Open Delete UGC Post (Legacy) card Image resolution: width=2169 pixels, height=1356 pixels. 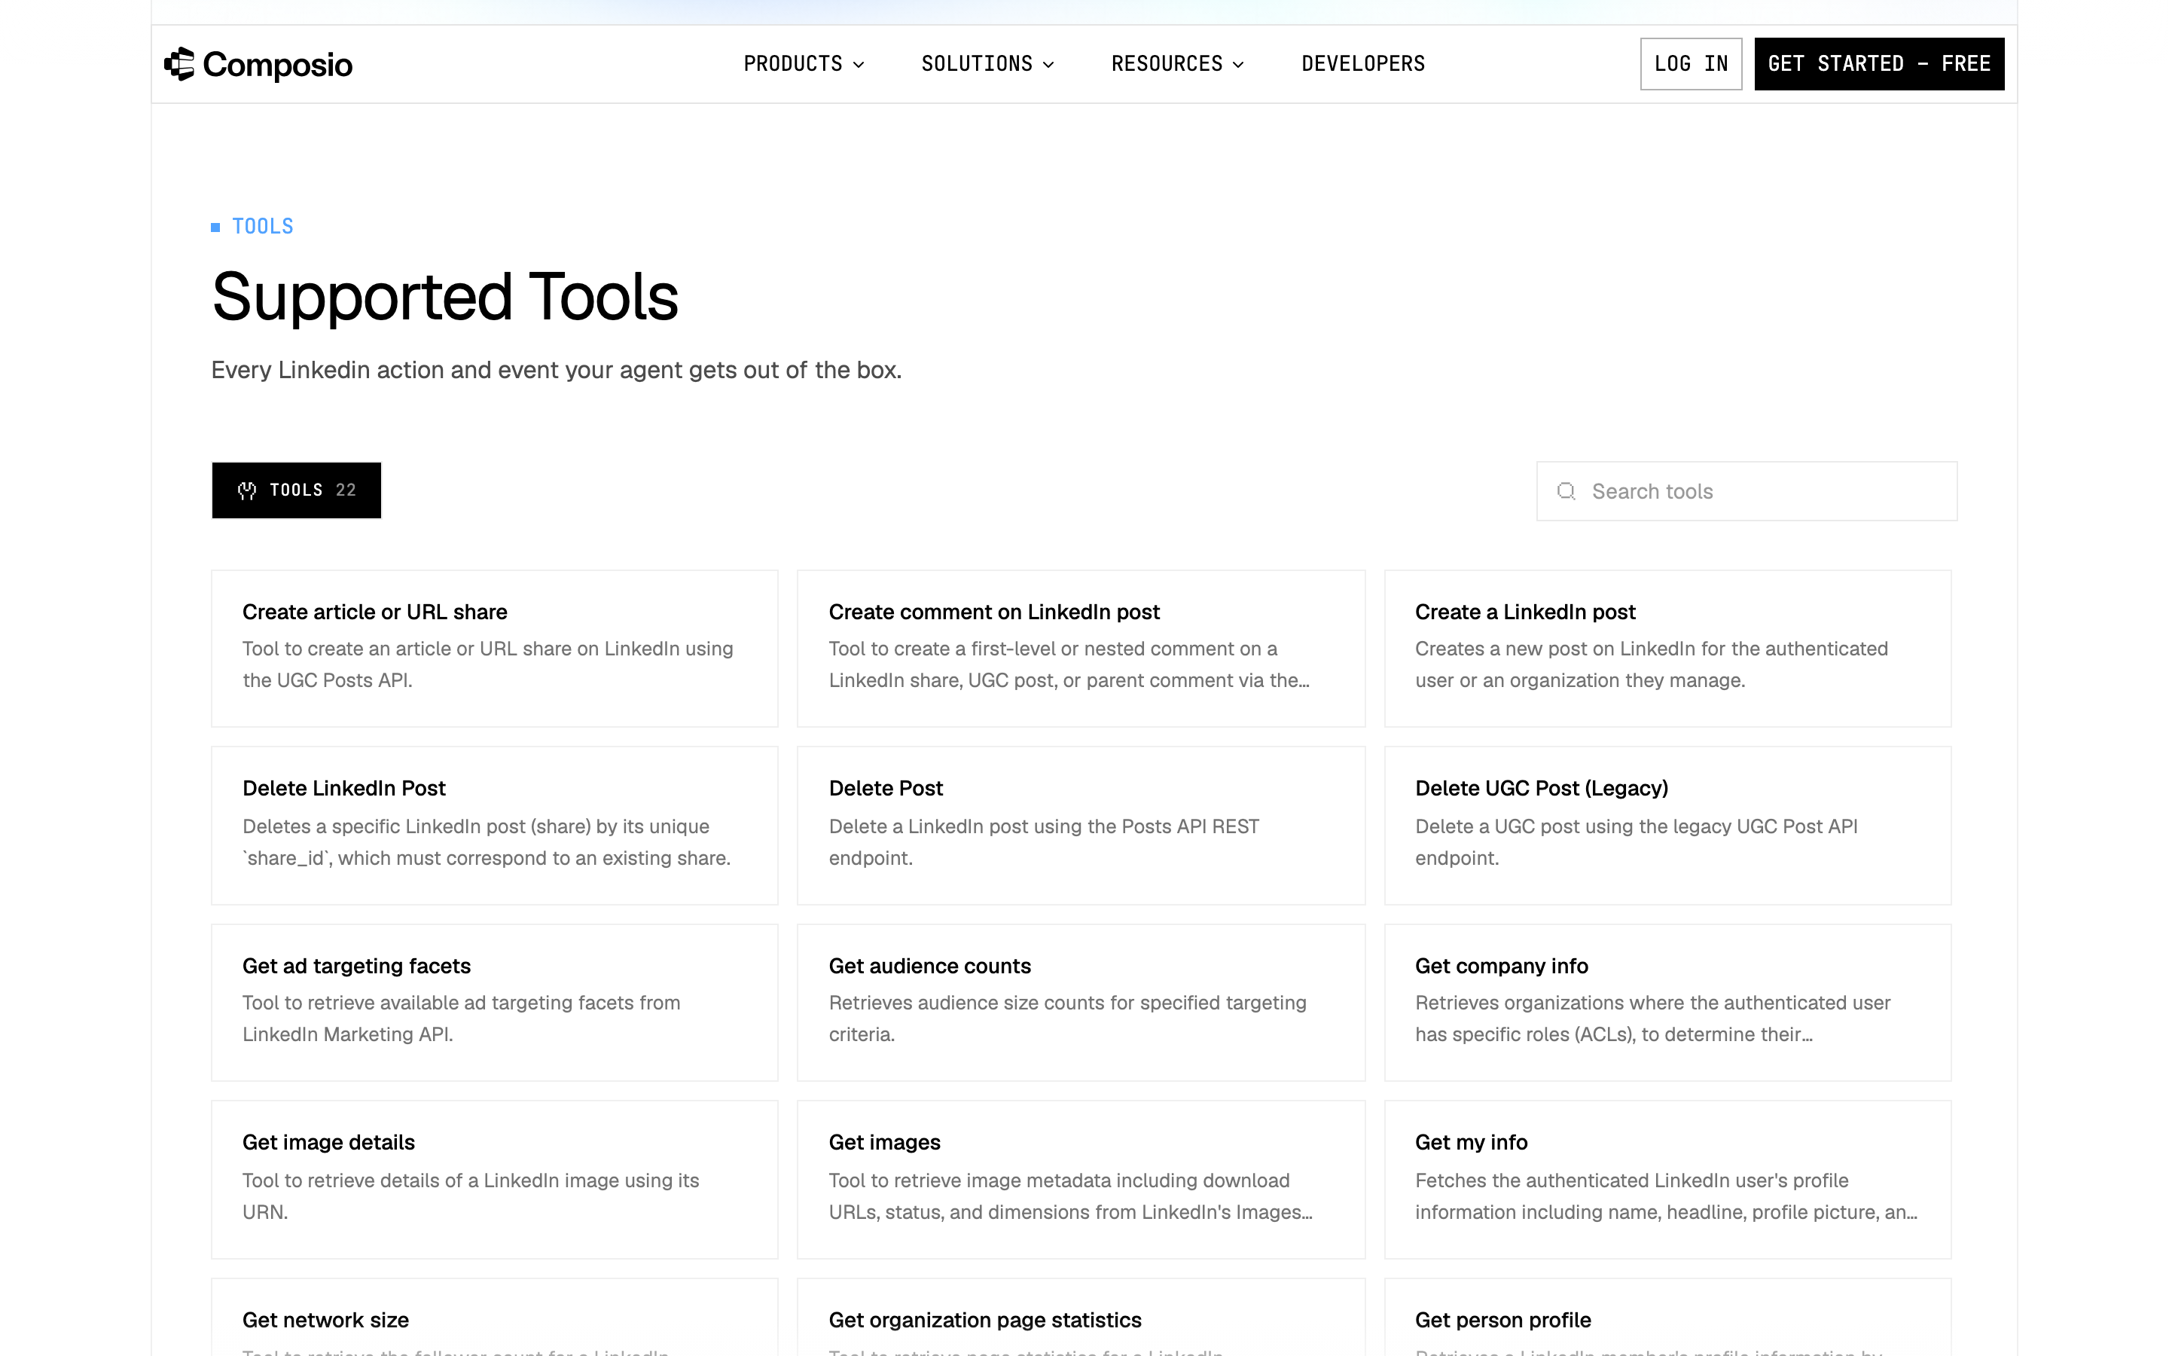[1667, 825]
